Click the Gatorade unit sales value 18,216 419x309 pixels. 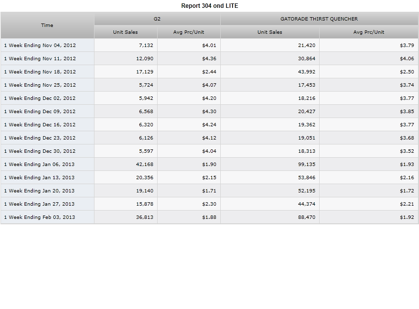(x=306, y=98)
